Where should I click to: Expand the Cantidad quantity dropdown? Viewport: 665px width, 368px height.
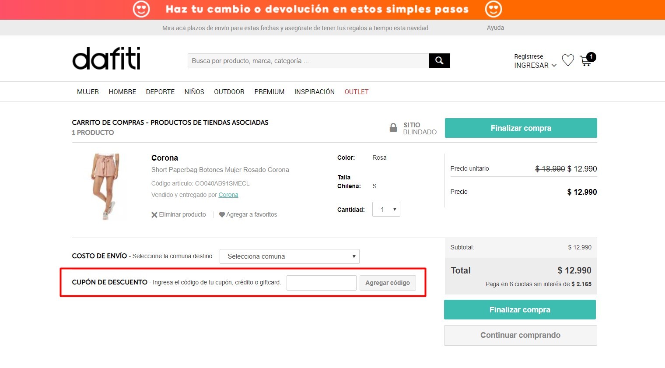pyautogui.click(x=386, y=209)
